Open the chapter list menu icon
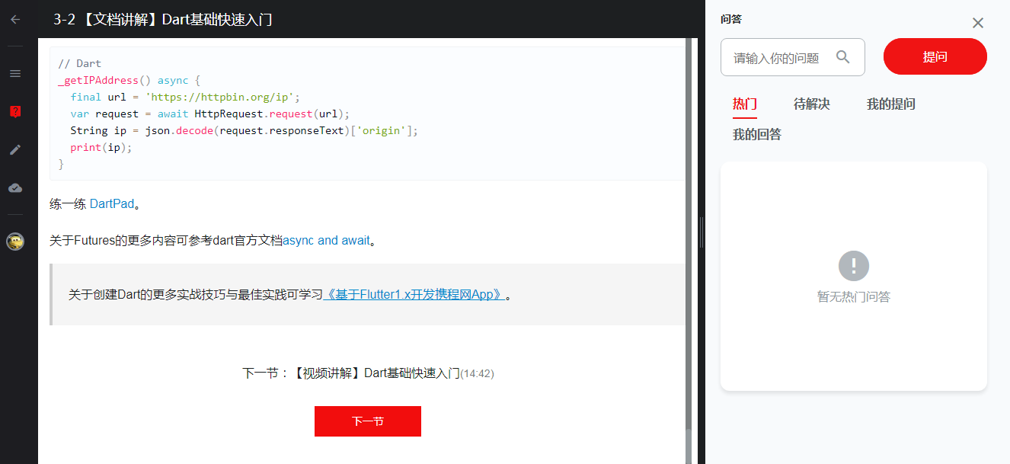Image resolution: width=1010 pixels, height=464 pixels. [15, 74]
